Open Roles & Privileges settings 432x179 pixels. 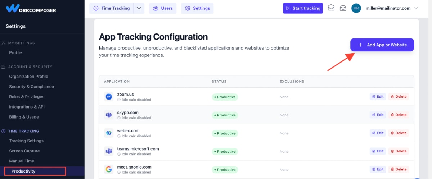click(x=27, y=97)
